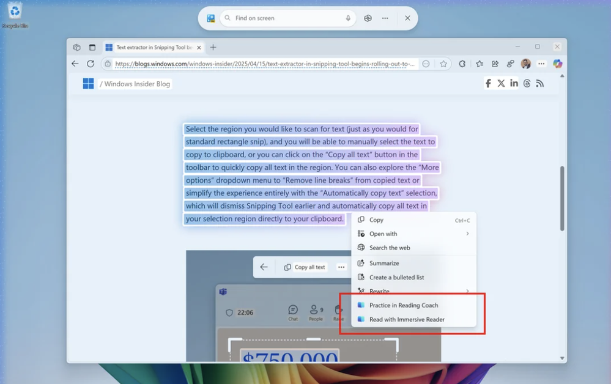
Task: Click the scroll down arrow on the page scrollbar
Action: (x=562, y=358)
